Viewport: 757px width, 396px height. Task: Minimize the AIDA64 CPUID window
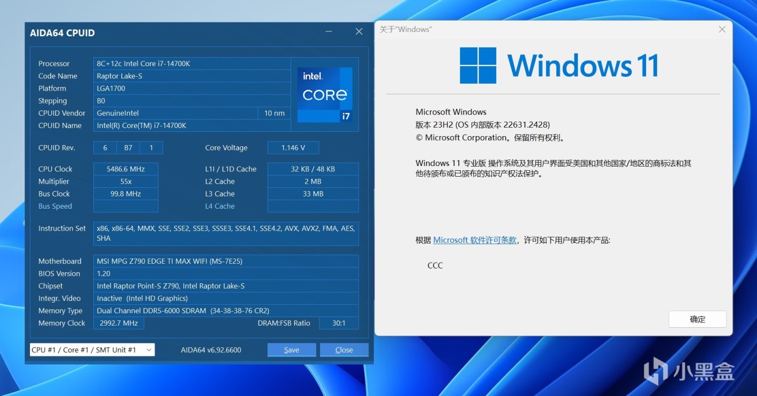point(329,33)
